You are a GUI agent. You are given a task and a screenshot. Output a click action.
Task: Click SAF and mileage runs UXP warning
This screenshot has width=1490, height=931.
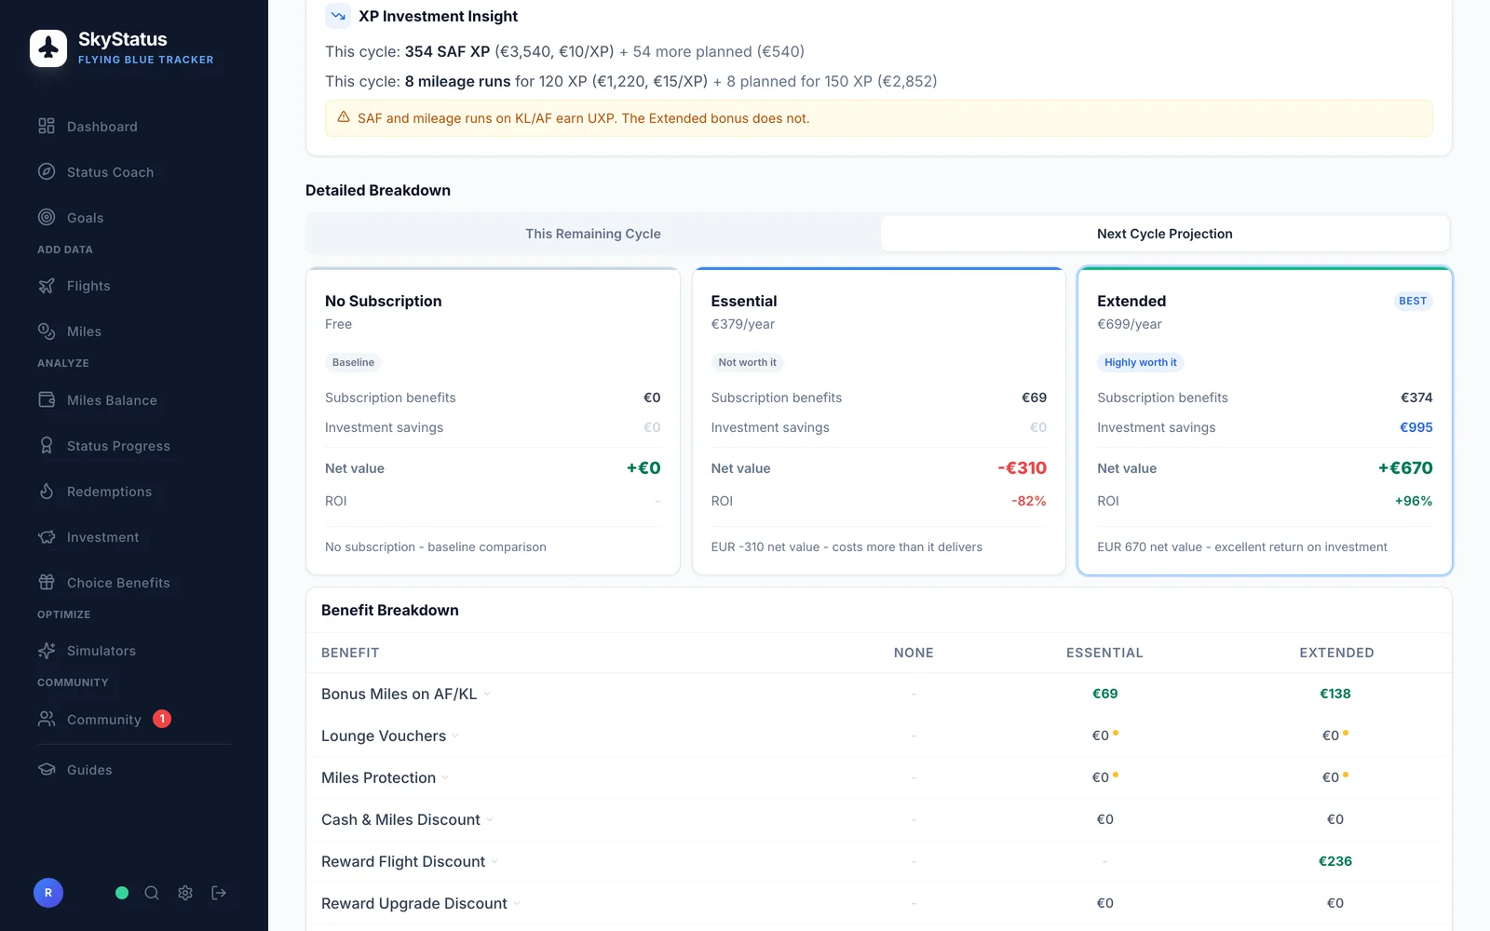click(x=879, y=118)
